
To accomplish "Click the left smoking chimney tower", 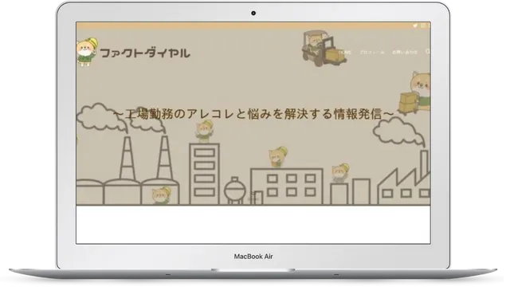I will pos(127,157).
